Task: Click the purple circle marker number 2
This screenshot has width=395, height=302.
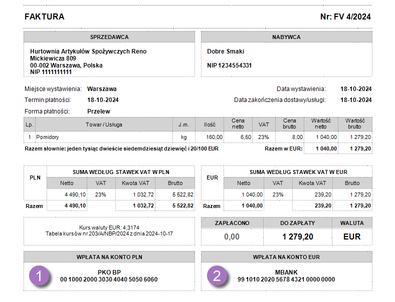Action: click(217, 276)
